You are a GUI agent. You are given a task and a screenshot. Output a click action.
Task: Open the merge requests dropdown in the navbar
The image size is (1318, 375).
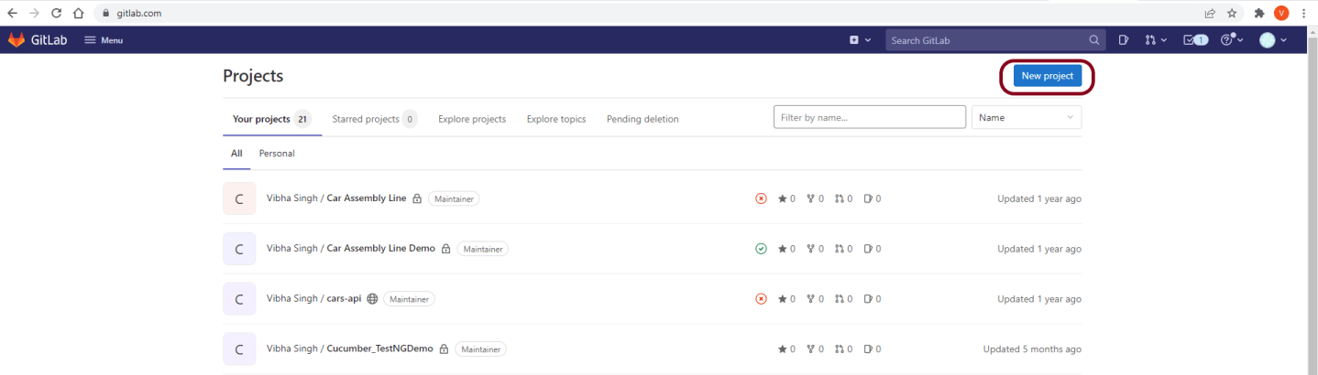[1155, 40]
